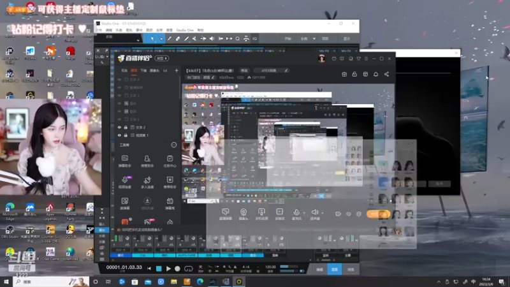Open the 浏览 panel button
510x287 pixels.
click(x=350, y=269)
